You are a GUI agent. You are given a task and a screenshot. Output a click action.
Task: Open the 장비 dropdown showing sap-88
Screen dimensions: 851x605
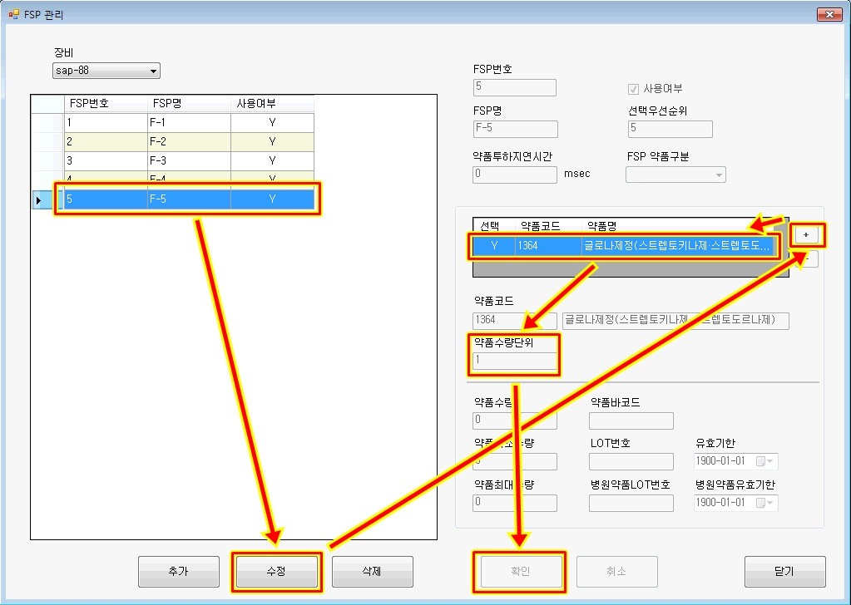point(153,71)
